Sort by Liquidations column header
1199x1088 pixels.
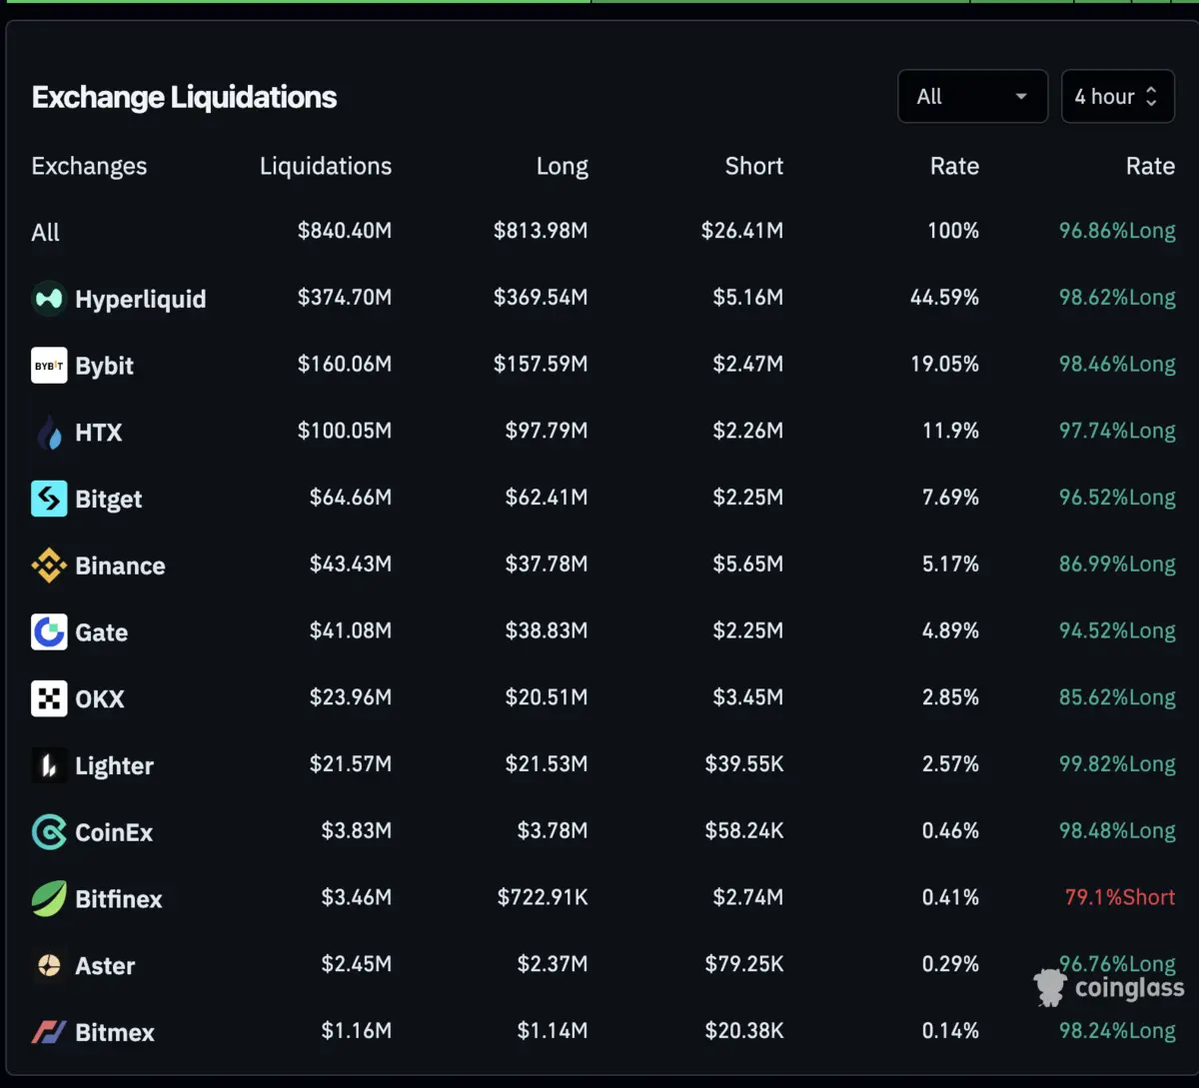pos(326,166)
